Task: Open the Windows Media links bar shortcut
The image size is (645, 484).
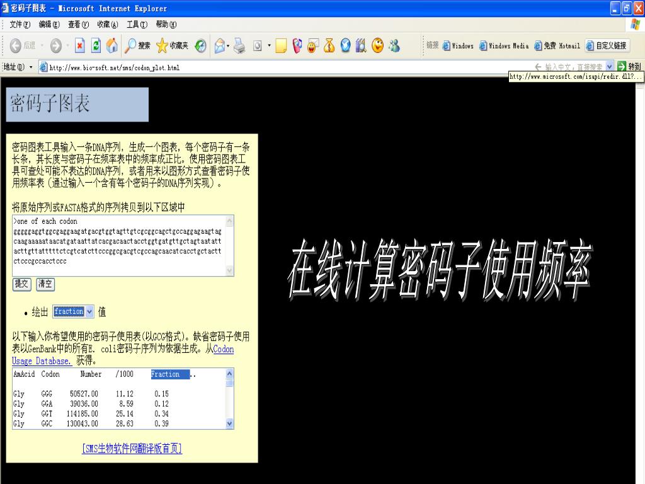Action: point(504,45)
